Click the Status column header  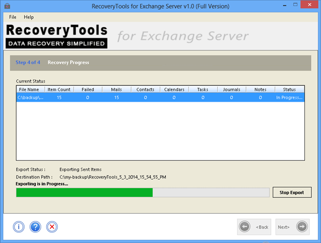coord(289,90)
